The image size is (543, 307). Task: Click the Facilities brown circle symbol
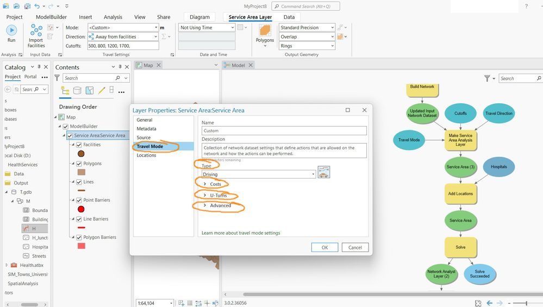(81, 154)
